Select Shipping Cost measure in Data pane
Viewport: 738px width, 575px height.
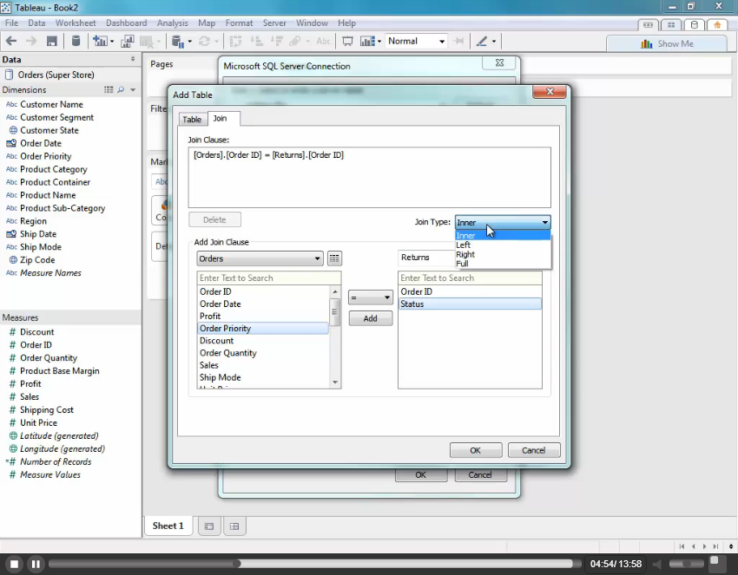click(47, 410)
